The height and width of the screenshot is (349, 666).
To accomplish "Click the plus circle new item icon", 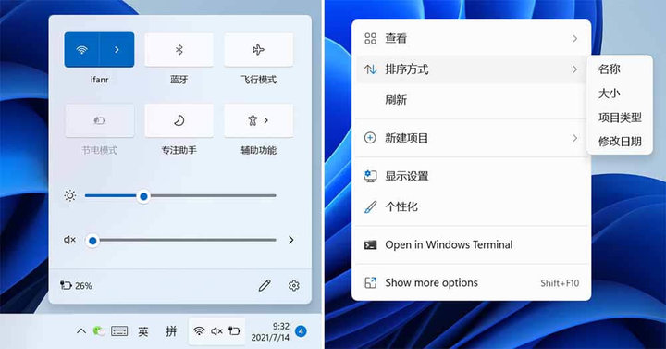I will click(x=370, y=138).
